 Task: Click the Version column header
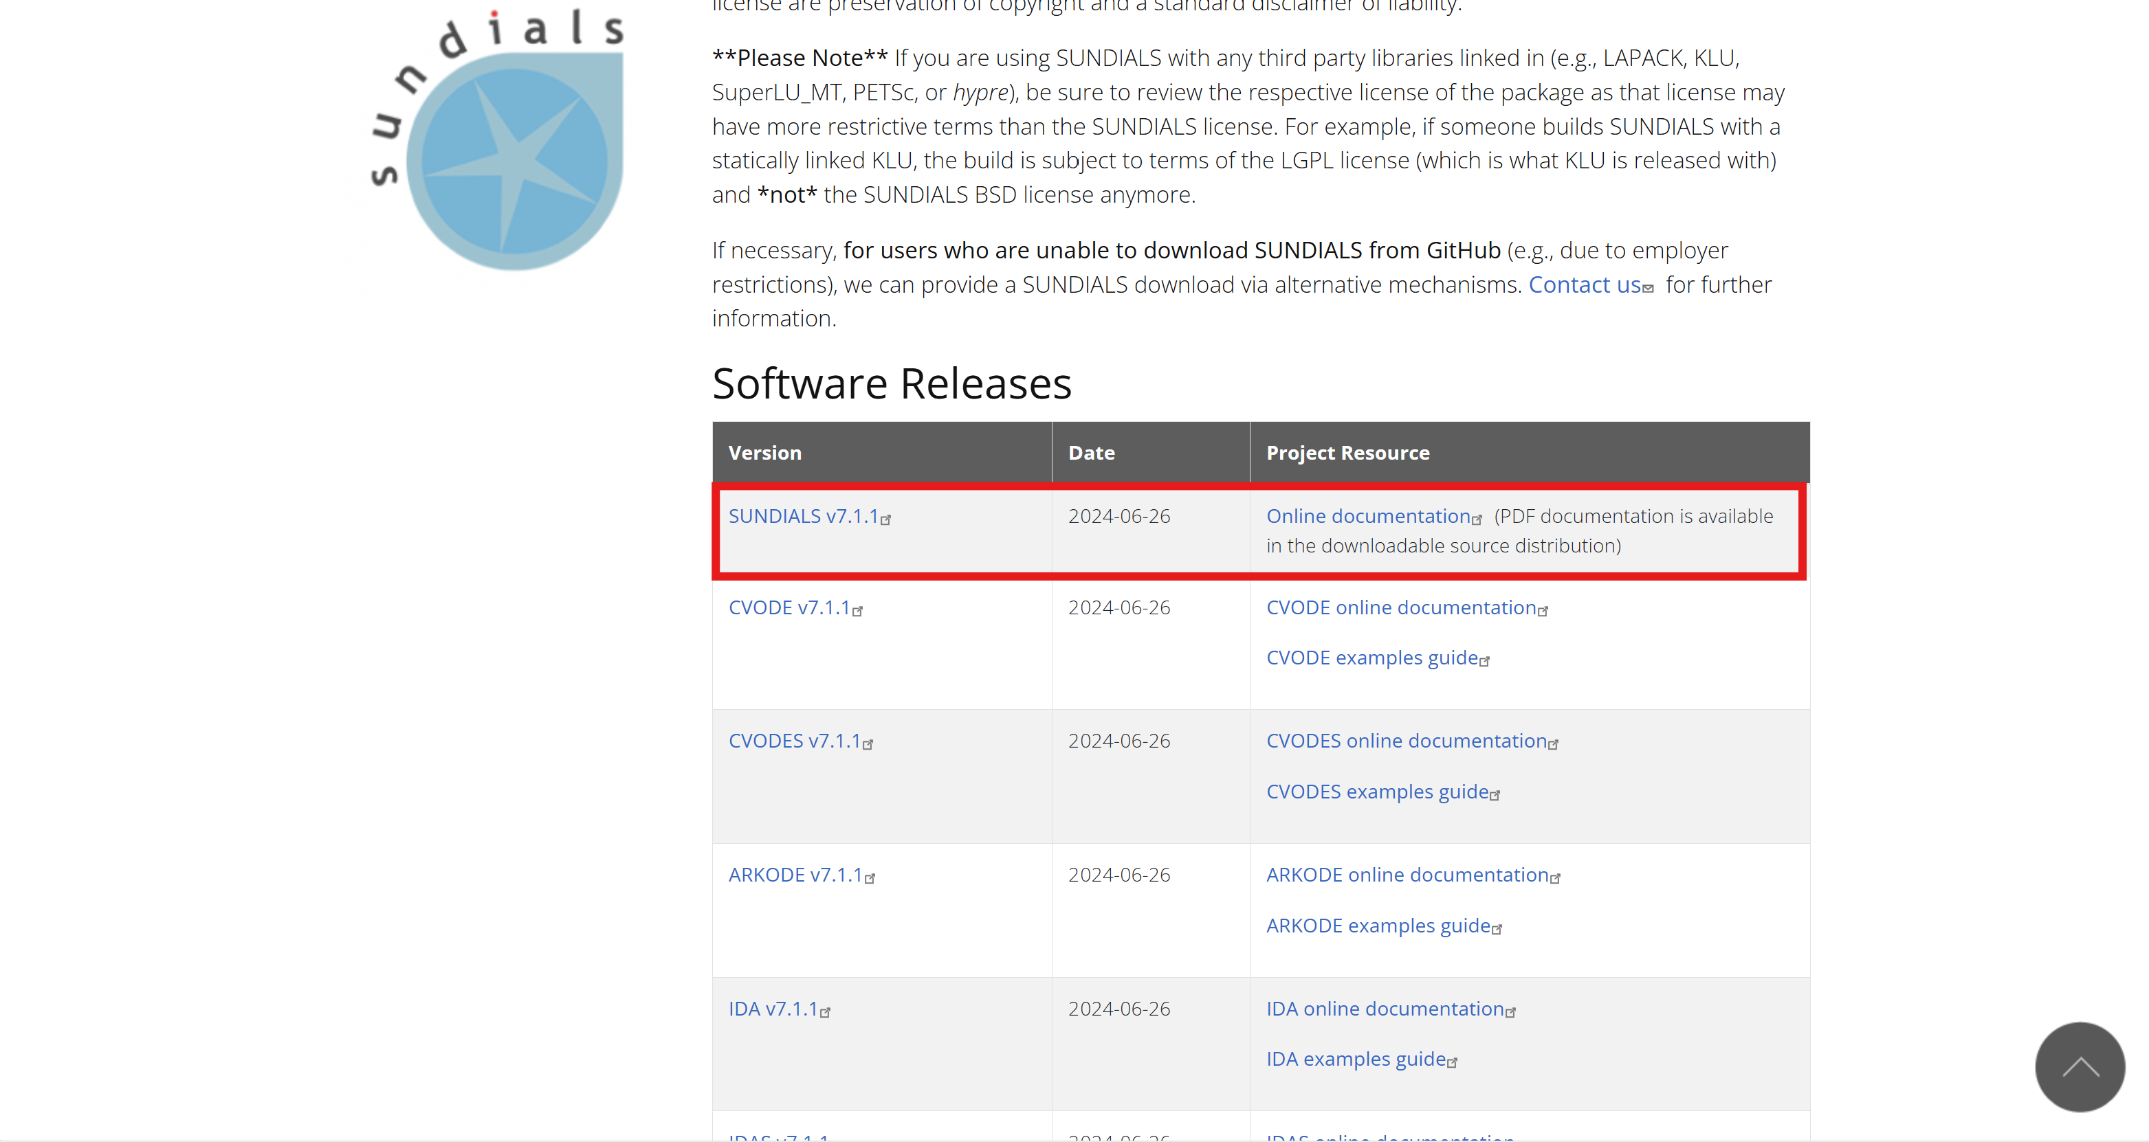(x=765, y=453)
